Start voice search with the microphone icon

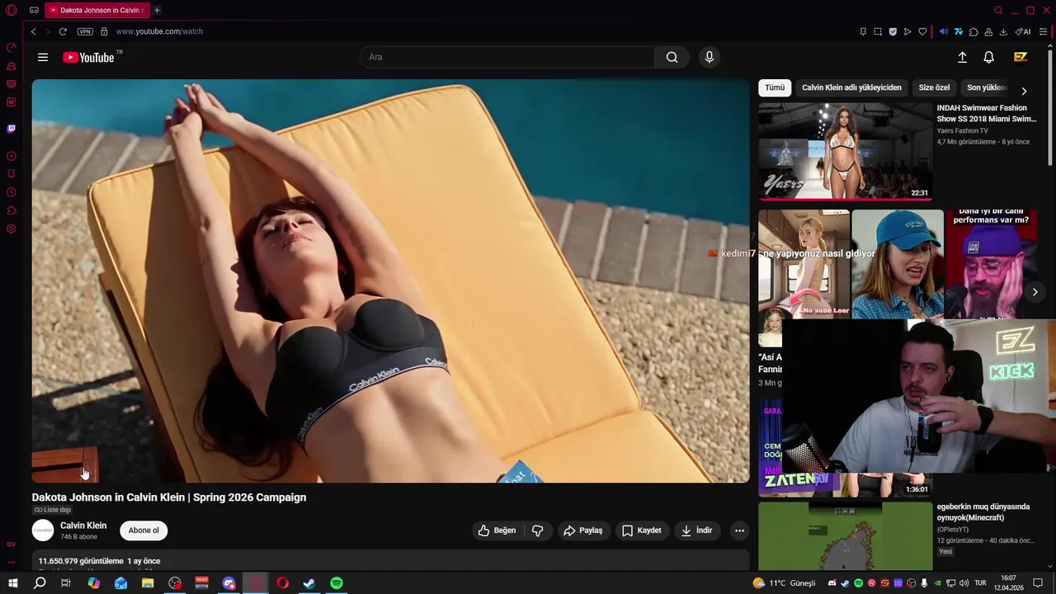click(709, 57)
